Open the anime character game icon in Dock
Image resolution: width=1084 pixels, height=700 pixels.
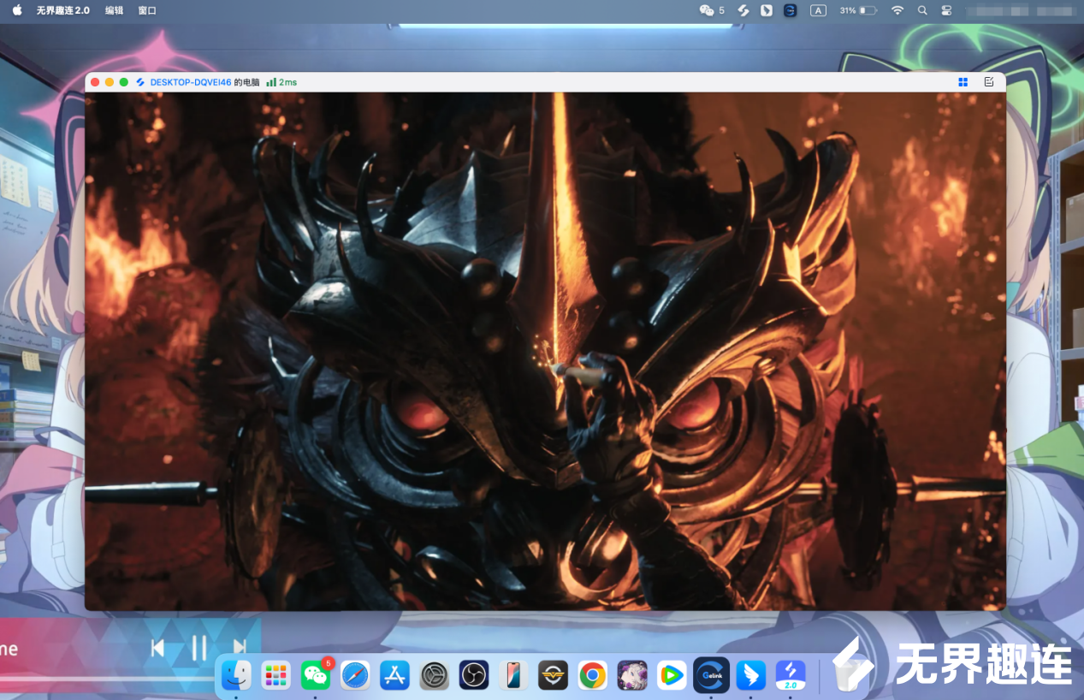(632, 675)
